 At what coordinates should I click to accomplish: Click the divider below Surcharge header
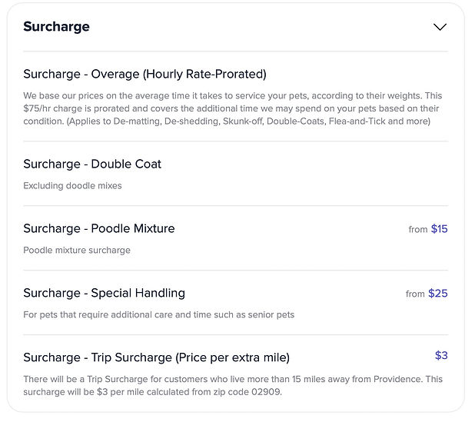point(236,52)
